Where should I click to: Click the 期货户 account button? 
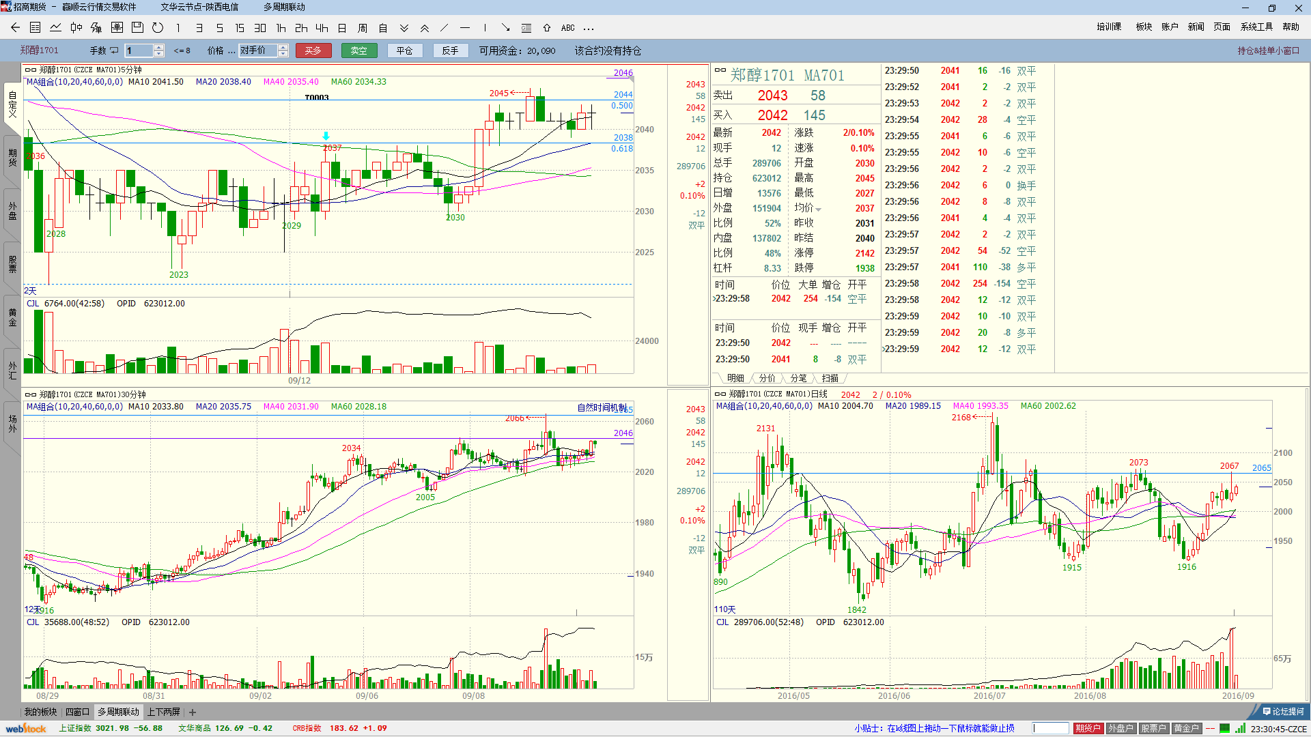coord(1088,728)
